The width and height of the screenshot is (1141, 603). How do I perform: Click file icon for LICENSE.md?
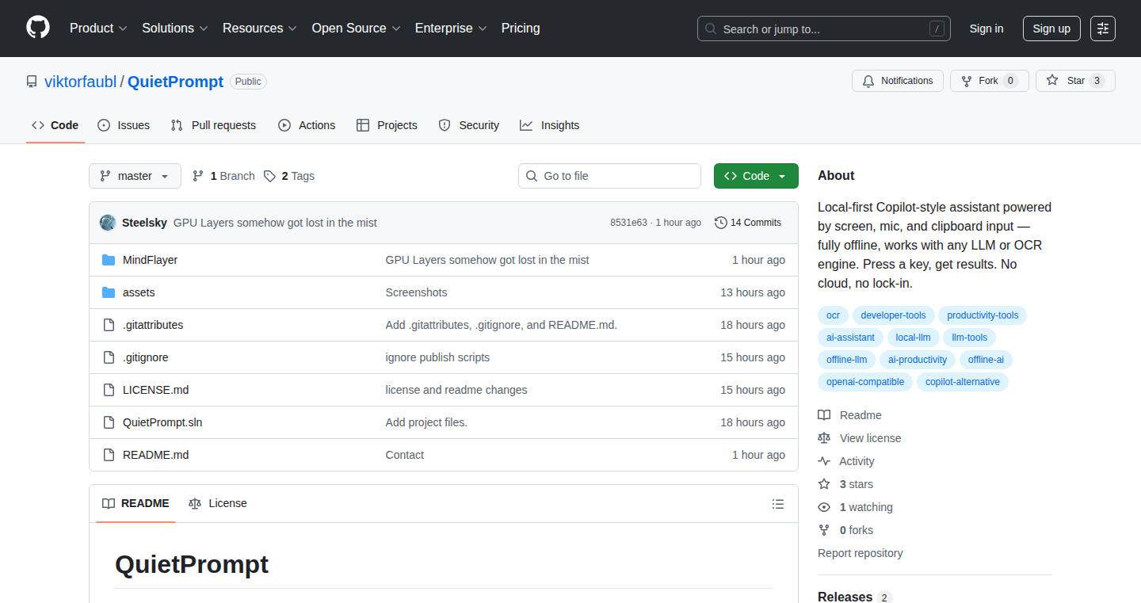tap(109, 390)
